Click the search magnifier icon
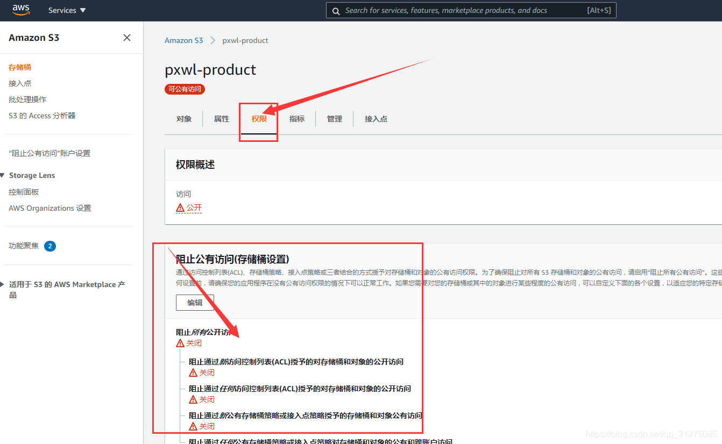The image size is (722, 444). point(336,11)
